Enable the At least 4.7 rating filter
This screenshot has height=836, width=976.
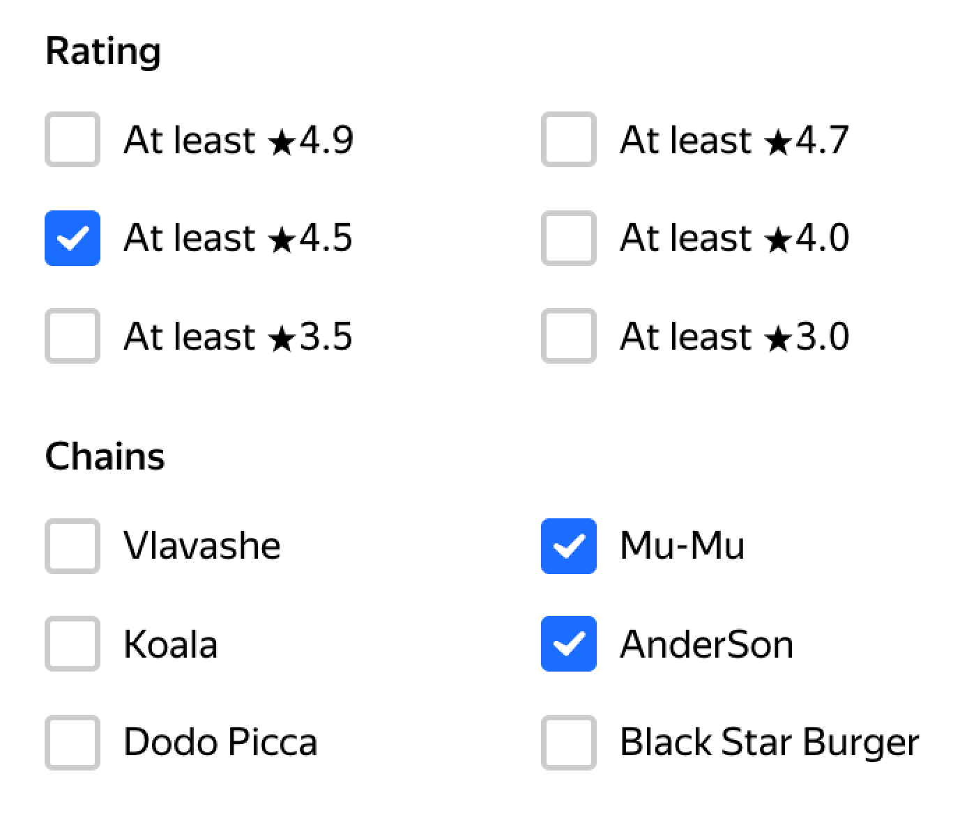(x=568, y=139)
